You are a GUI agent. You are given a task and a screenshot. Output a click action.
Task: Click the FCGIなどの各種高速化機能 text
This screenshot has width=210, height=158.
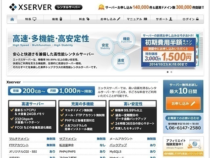pyautogui.click(x=33, y=127)
